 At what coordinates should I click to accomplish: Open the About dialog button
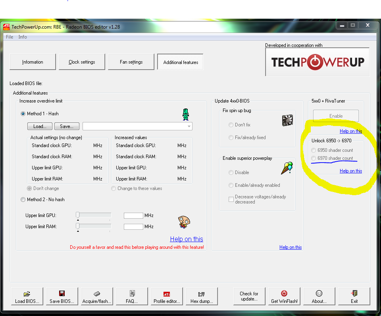(x=319, y=296)
